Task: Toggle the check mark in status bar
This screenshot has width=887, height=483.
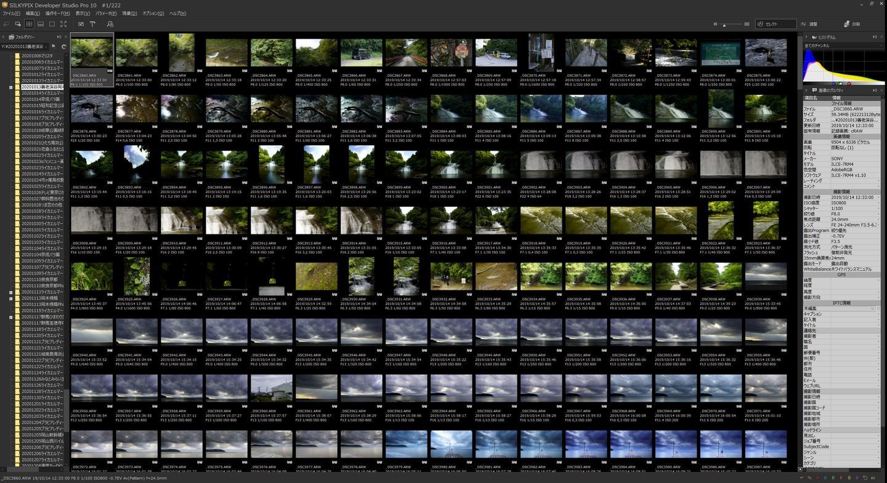Action: [801, 477]
